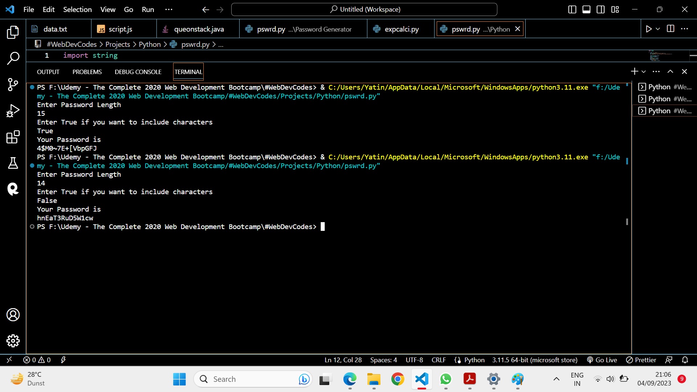Switch to the DEBUG CONSOLE tab
This screenshot has width=697, height=392.
(x=138, y=72)
